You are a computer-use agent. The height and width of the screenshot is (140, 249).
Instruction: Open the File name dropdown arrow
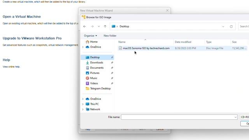pyautogui.click(x=235, y=117)
